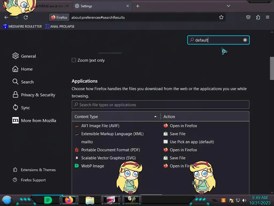
Task: Enable the Zoom text only checkbox
Action: point(74,60)
